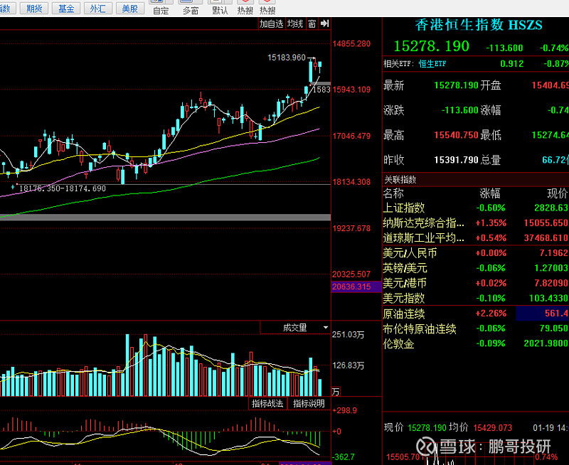Click the 多窗 multi-window toolbar item
569x465 pixels.
click(191, 8)
